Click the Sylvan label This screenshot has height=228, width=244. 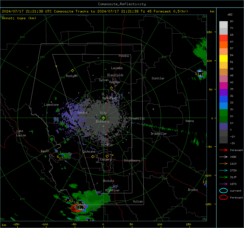pyautogui.click(x=104, y=80)
